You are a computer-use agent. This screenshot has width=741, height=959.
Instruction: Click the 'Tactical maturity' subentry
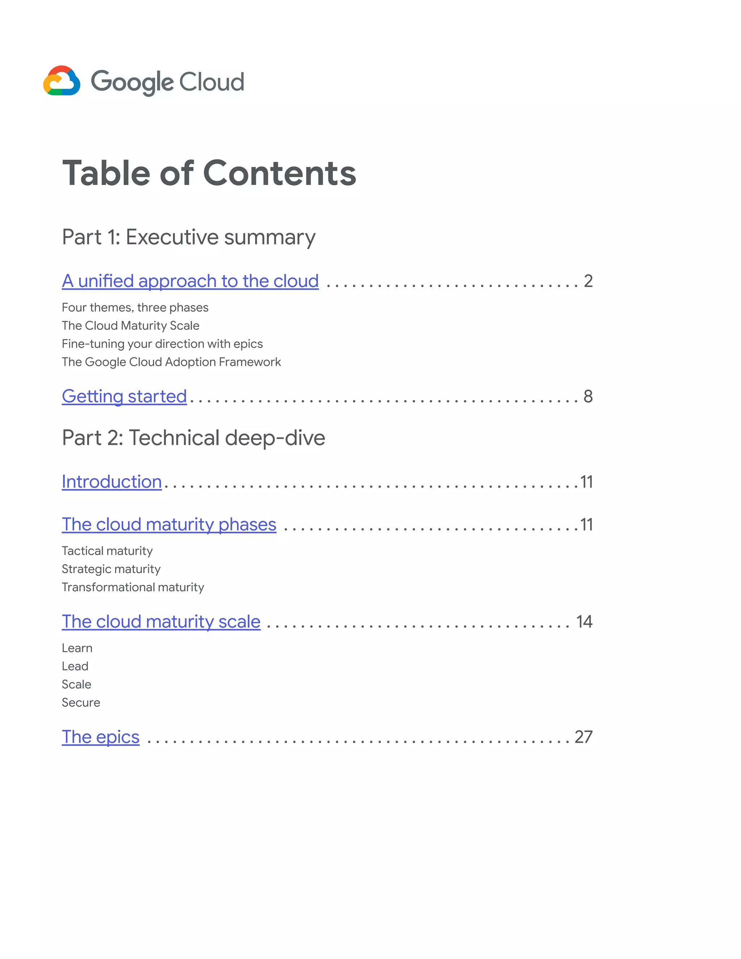[x=107, y=551]
